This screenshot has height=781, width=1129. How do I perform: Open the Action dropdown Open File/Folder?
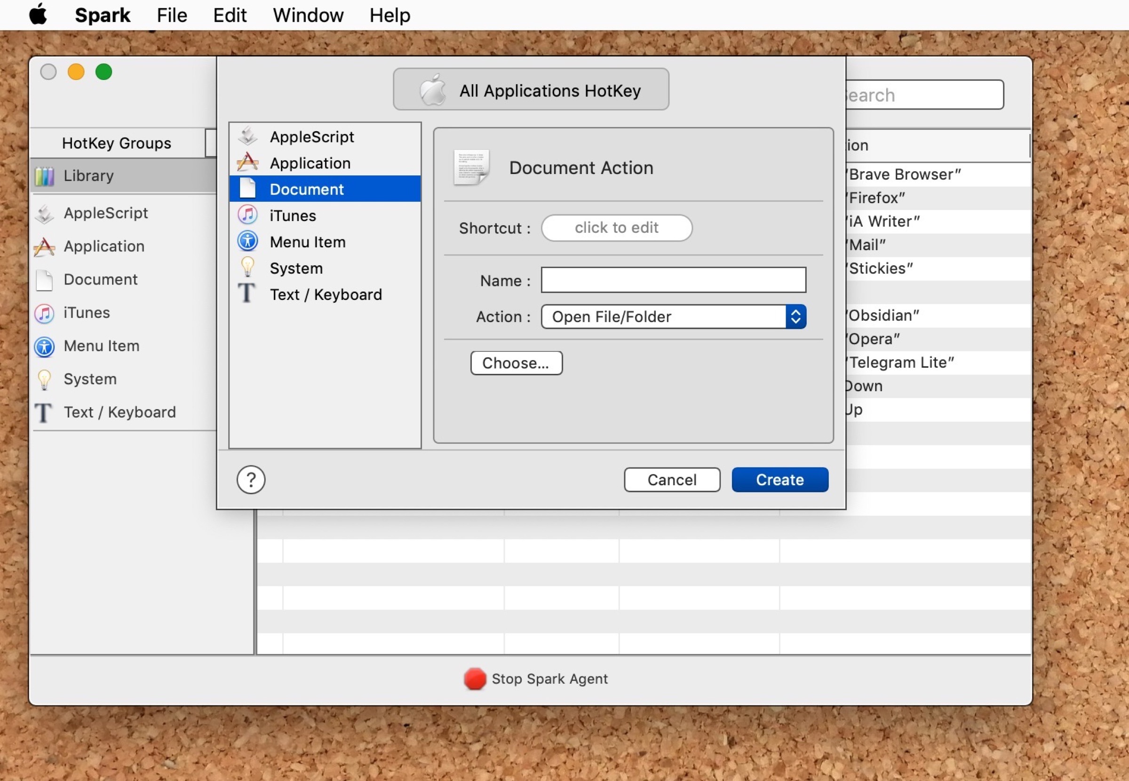point(673,316)
